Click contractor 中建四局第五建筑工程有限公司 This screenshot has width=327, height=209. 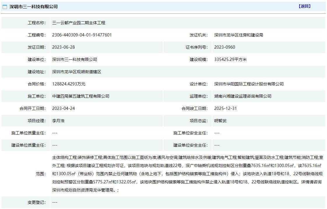click(x=80, y=96)
